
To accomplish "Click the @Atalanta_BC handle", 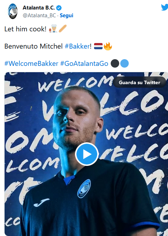I will click(39, 15).
